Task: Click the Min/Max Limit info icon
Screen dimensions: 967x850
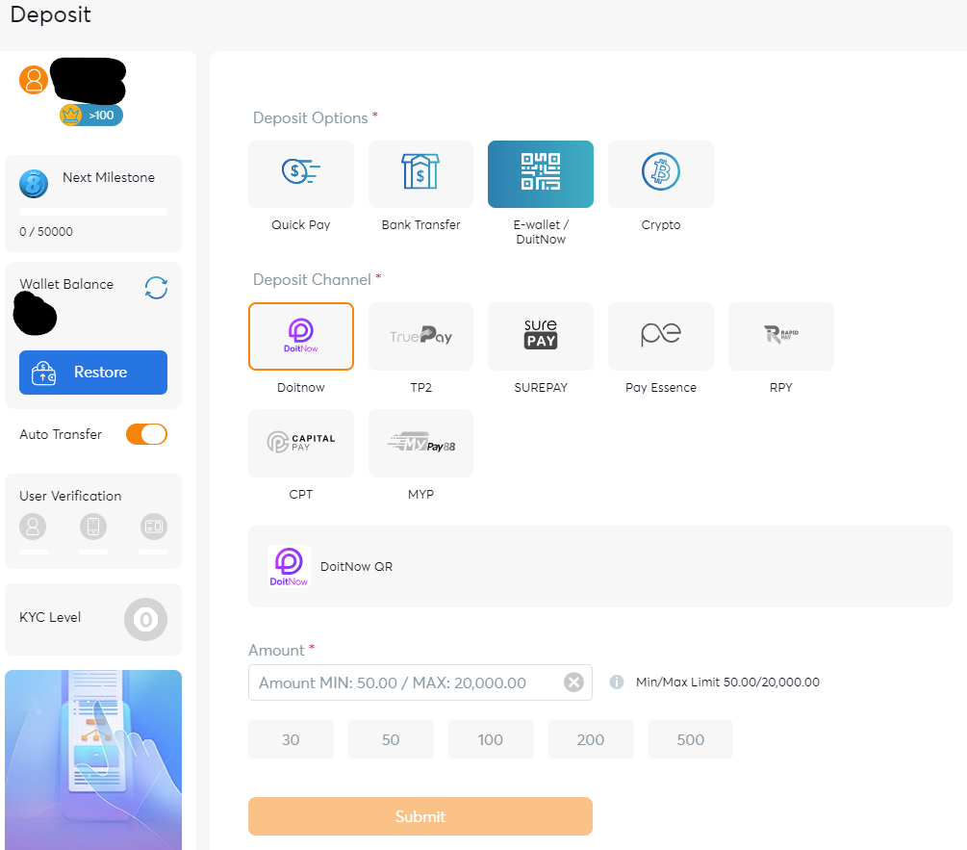Action: coord(617,683)
